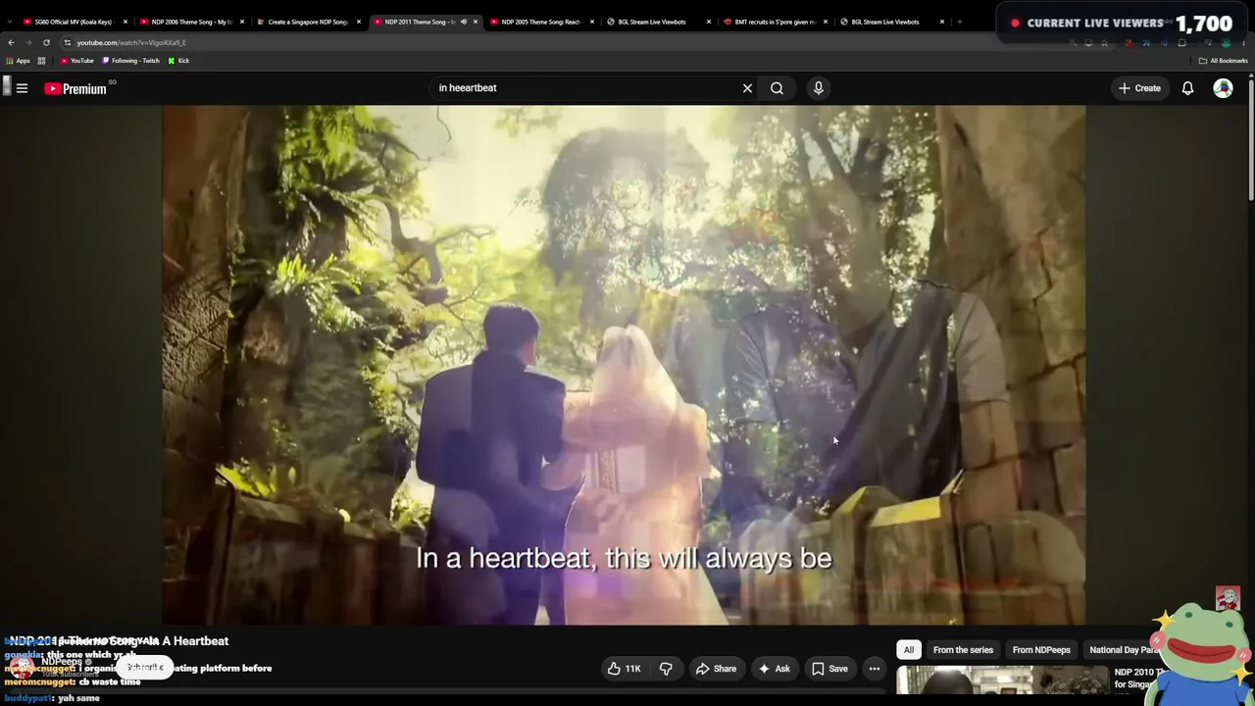
Task: Open more actions three-dot menu
Action: point(875,669)
